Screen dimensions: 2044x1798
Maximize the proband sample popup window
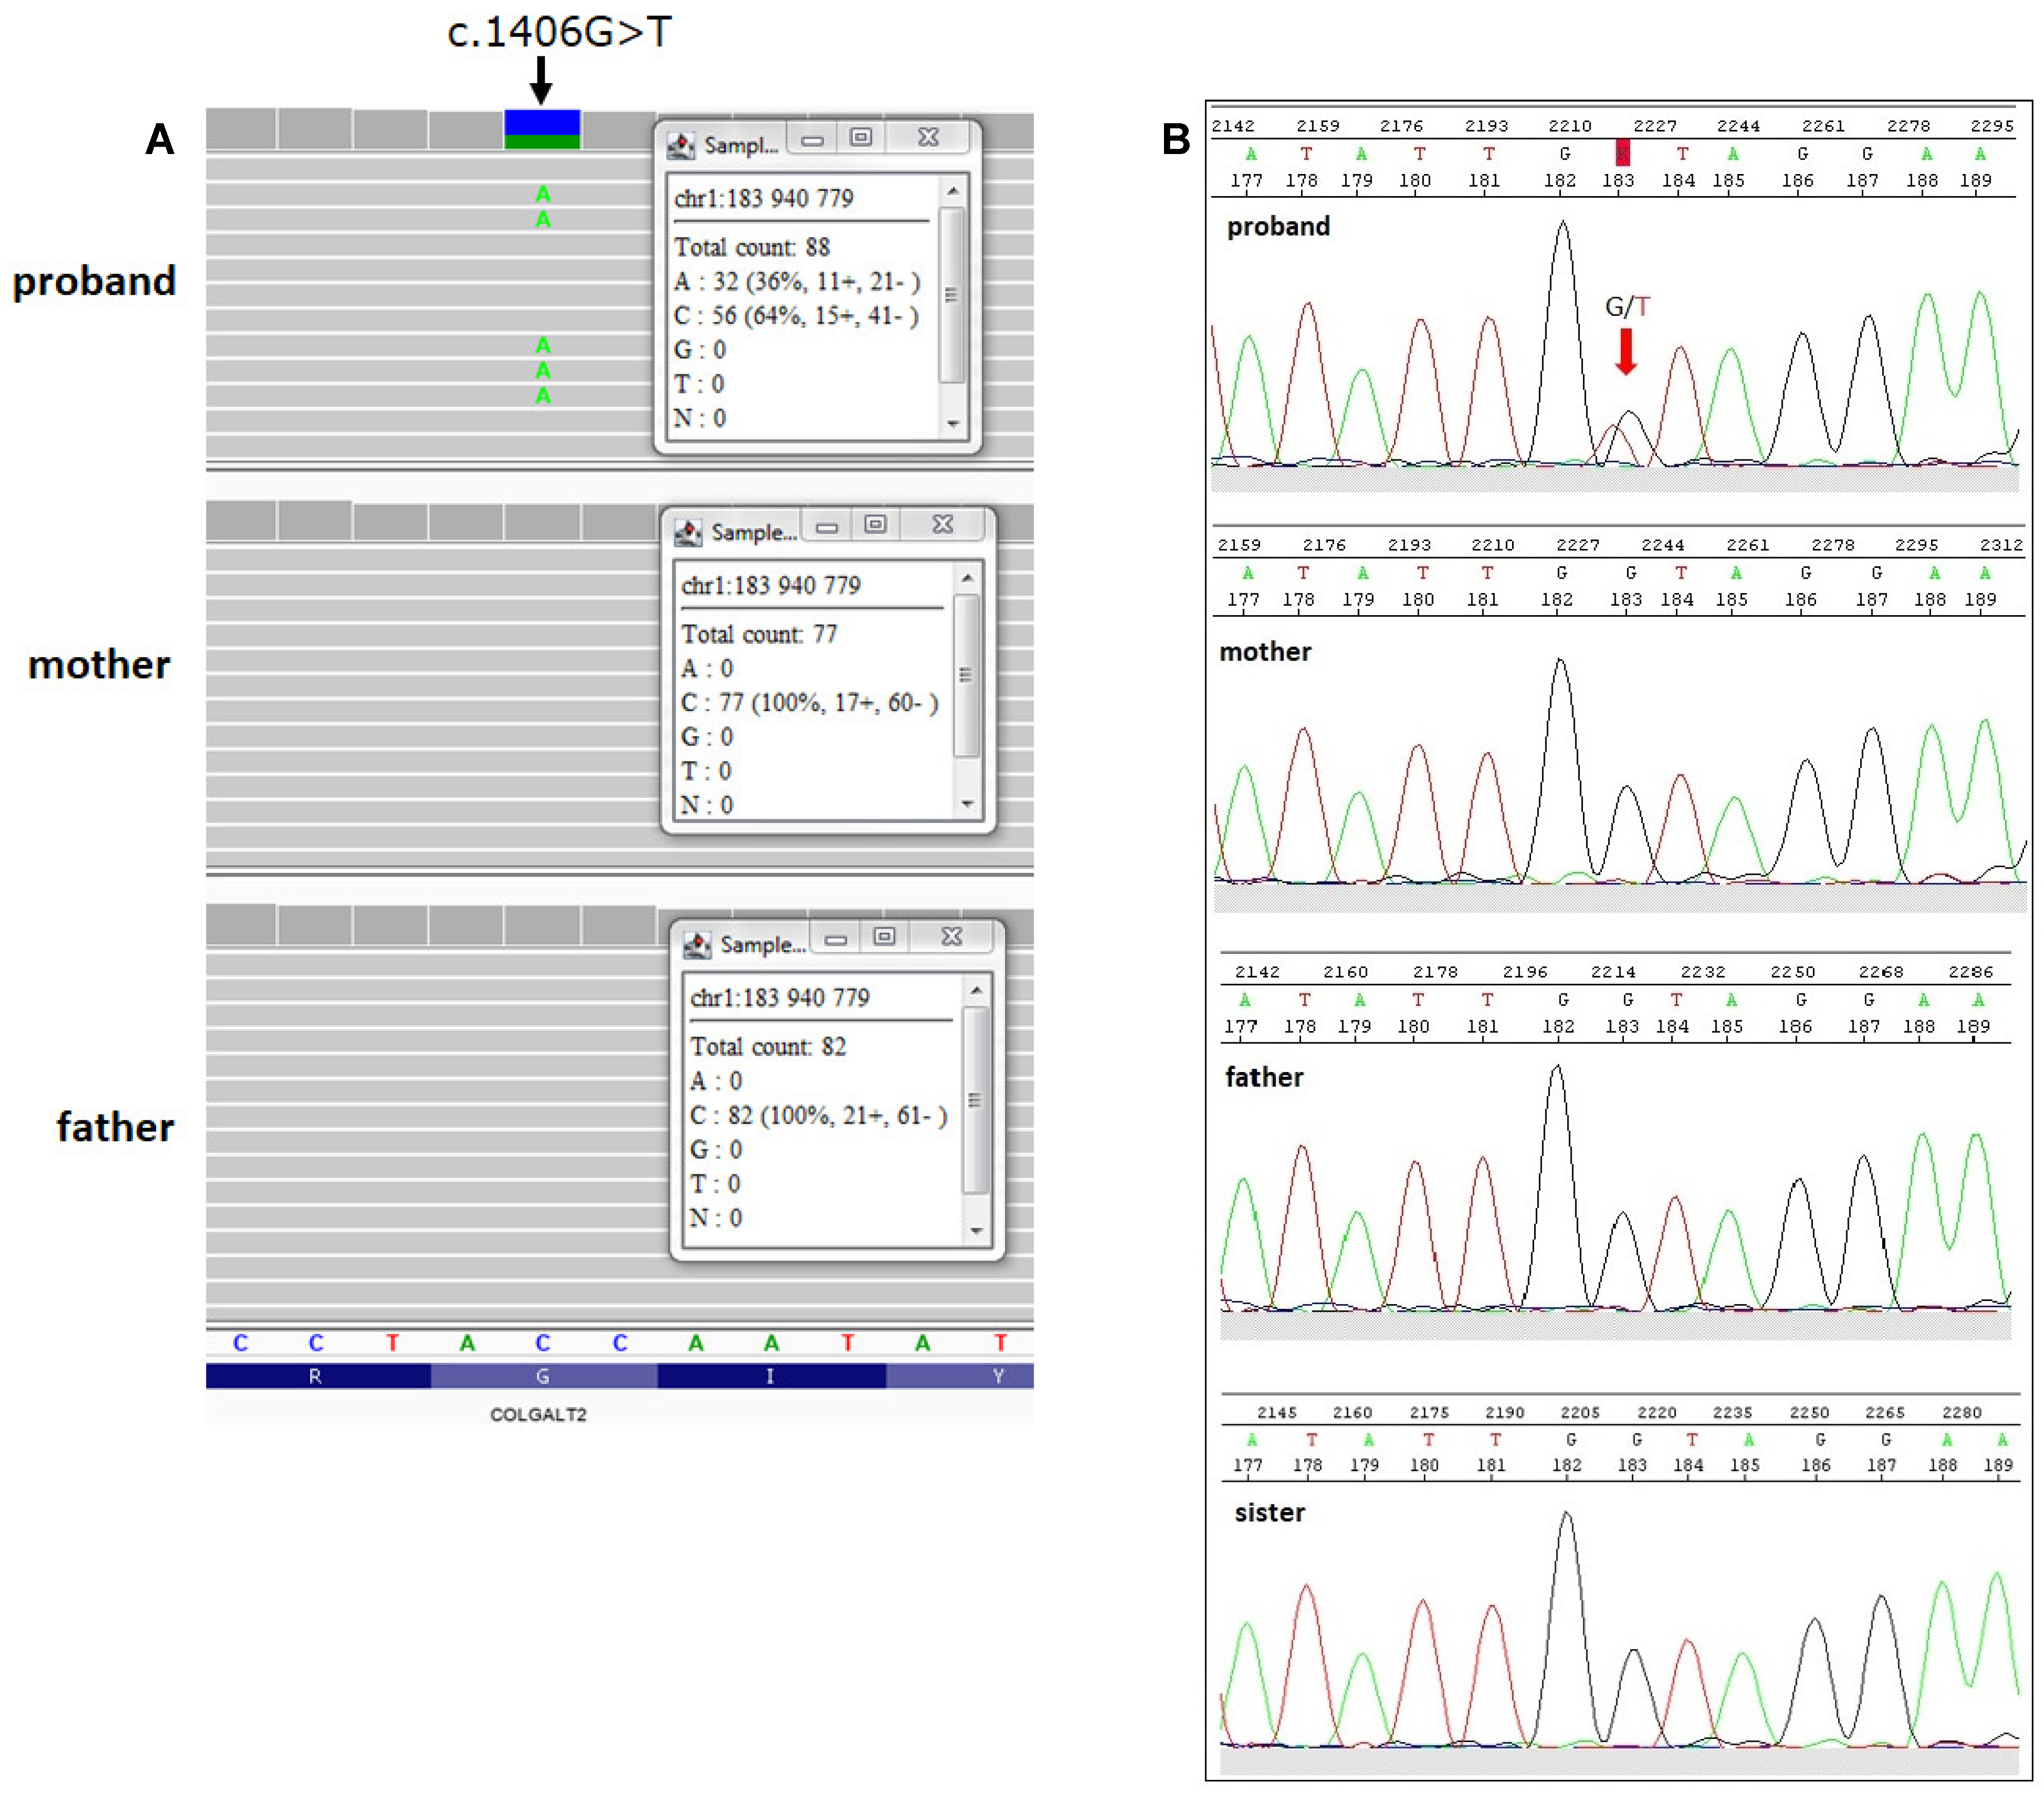(861, 138)
